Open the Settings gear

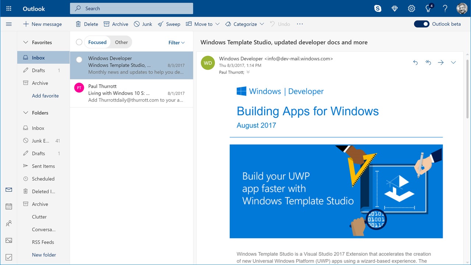coord(411,8)
